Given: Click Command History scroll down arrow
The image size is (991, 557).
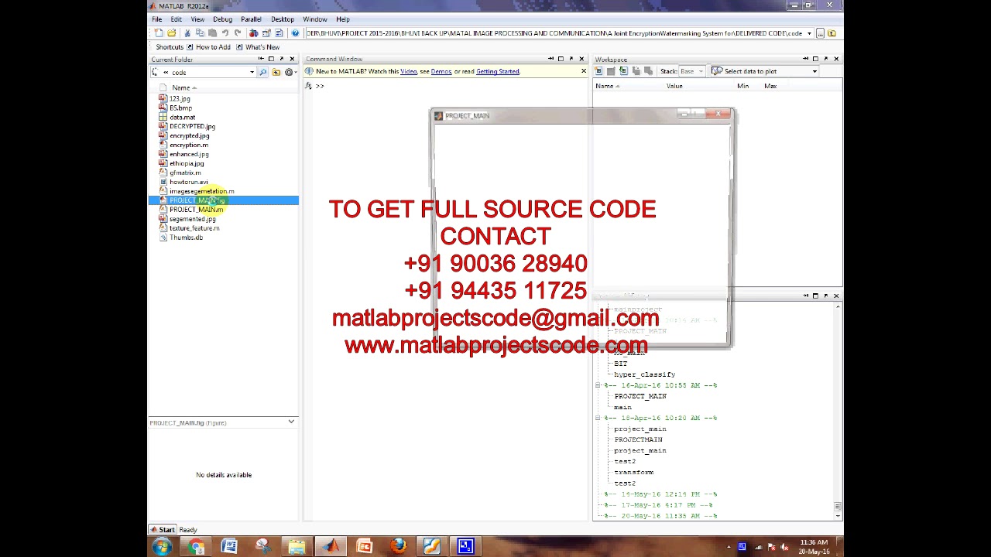Looking at the screenshot, I should tap(837, 515).
